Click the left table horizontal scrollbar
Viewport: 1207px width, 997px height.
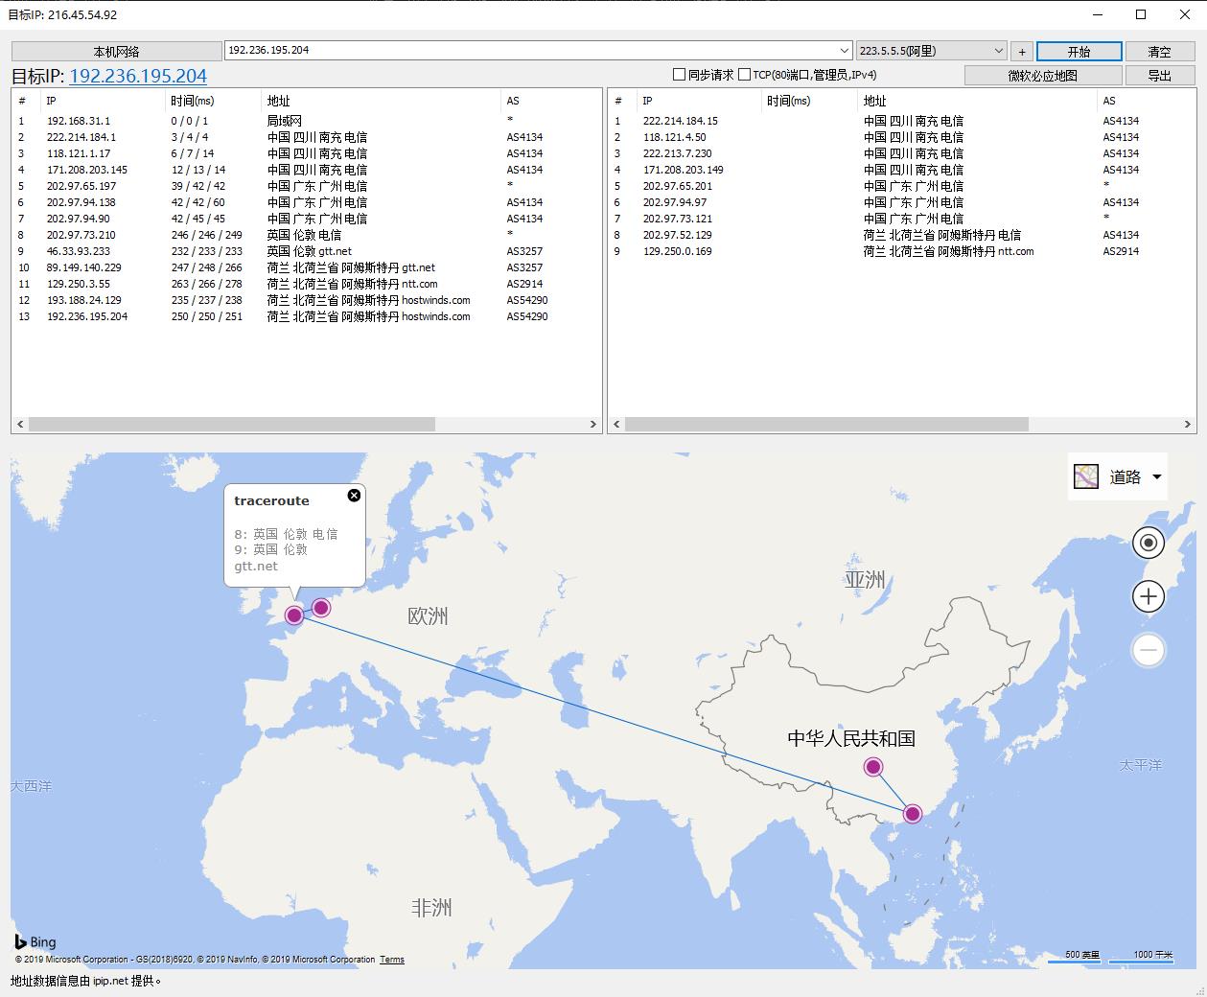coord(232,424)
